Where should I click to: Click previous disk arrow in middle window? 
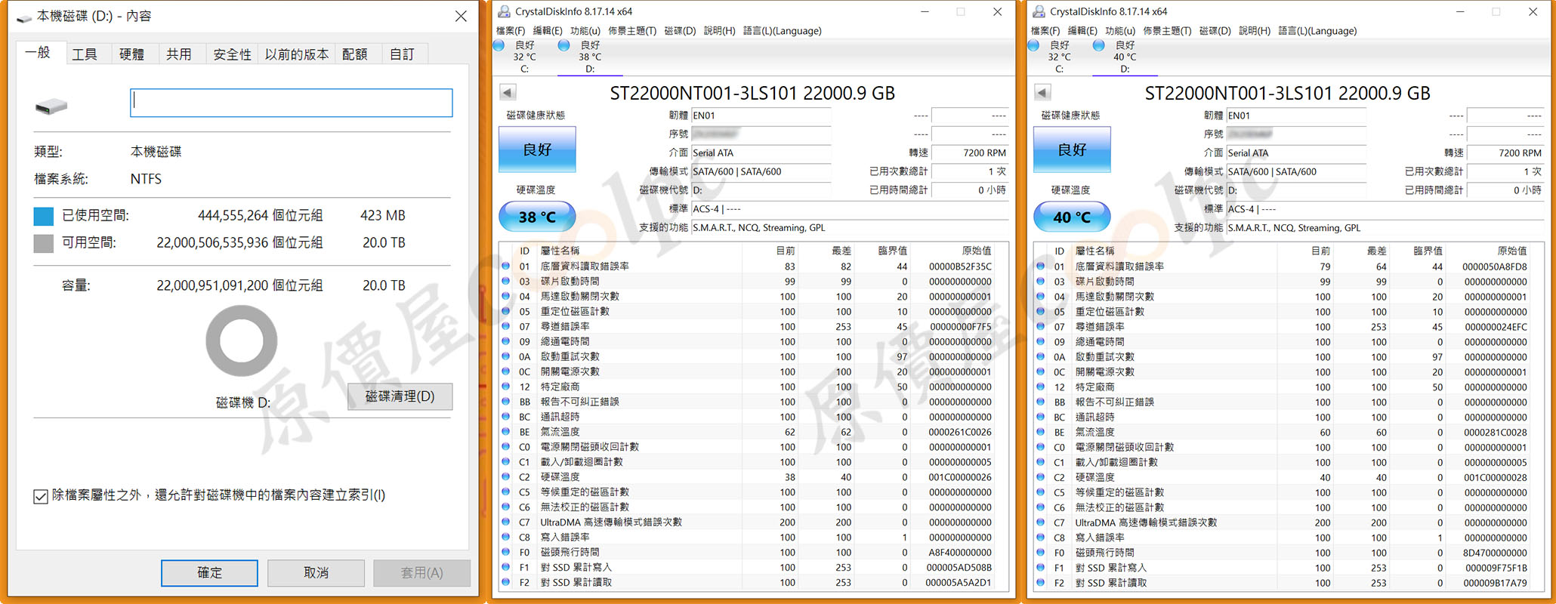508,93
